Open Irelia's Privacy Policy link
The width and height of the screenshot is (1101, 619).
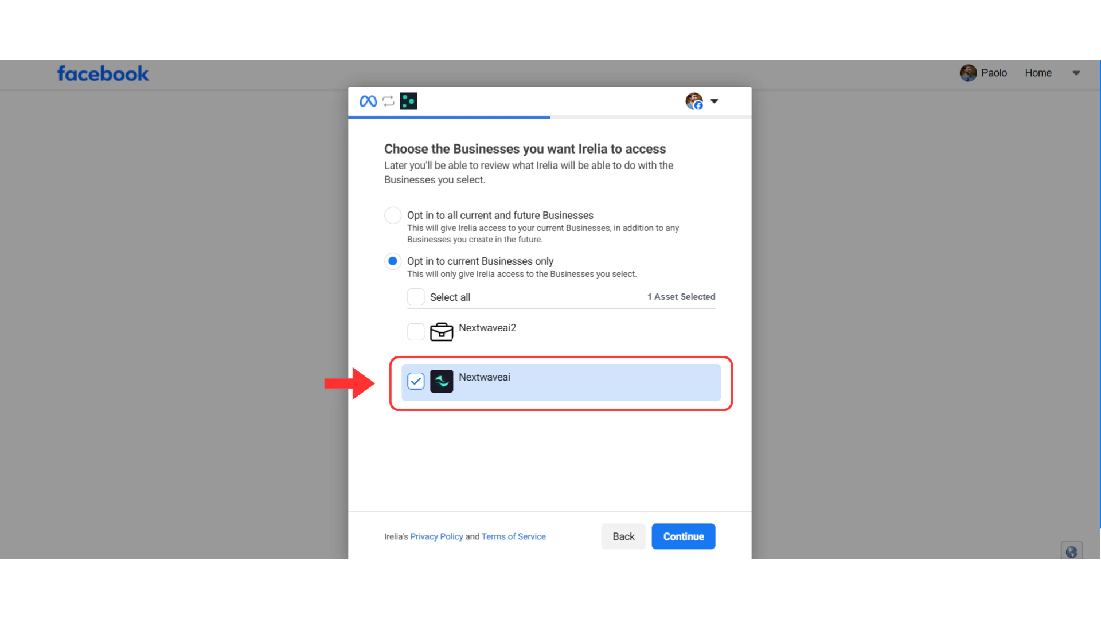pos(436,536)
